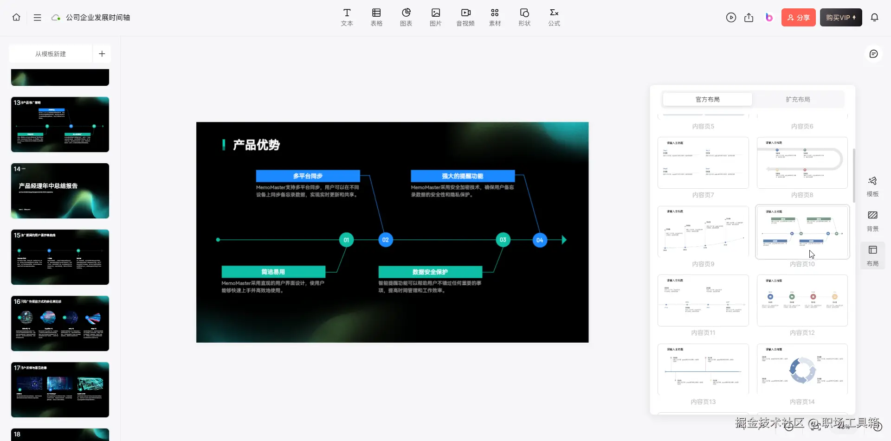The width and height of the screenshot is (891, 441).
Task: Apply the 内容页14 layout
Action: (802, 369)
